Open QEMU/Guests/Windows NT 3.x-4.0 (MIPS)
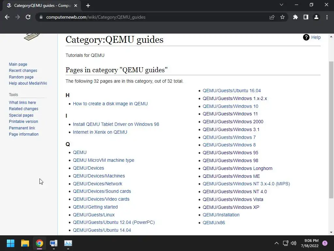The height and width of the screenshot is (251, 334). pyautogui.click(x=246, y=184)
